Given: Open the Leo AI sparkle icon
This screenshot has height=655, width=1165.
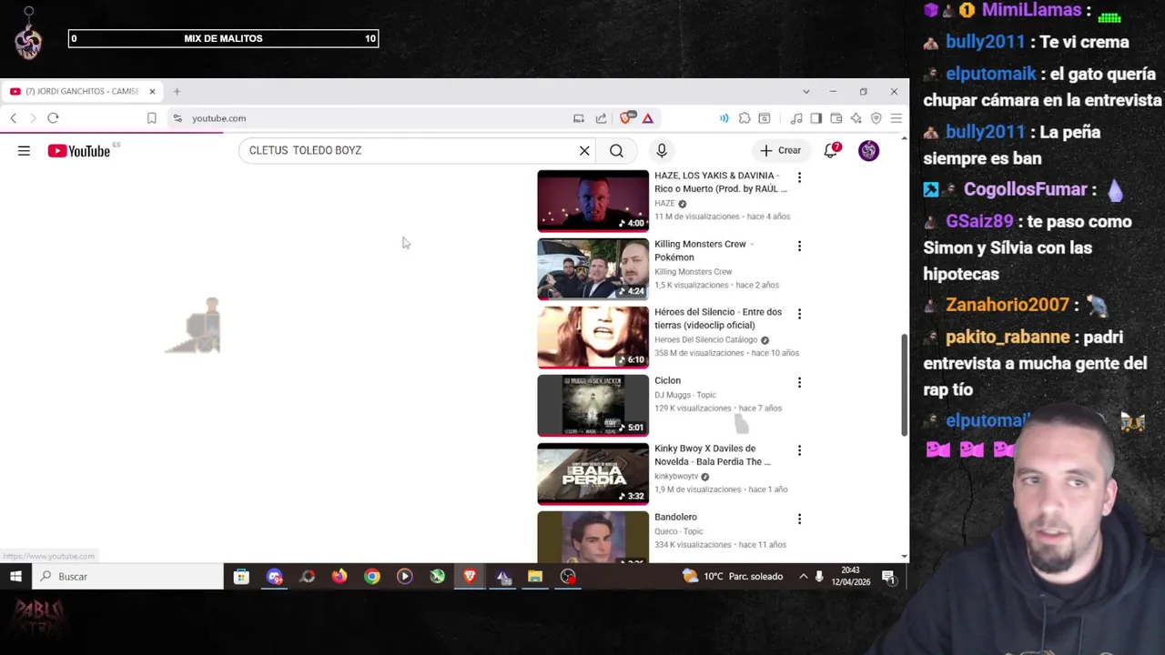Looking at the screenshot, I should point(856,118).
